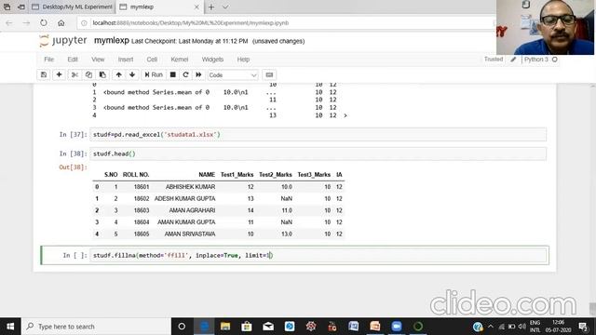Open the tab list chevron
Viewport: 596px width, 335px height.
[225, 7]
